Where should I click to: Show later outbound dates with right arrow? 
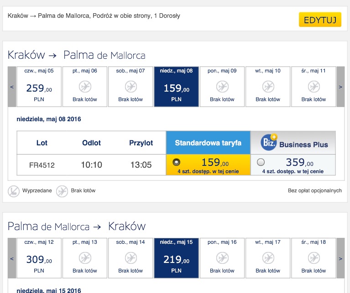pyautogui.click(x=340, y=87)
